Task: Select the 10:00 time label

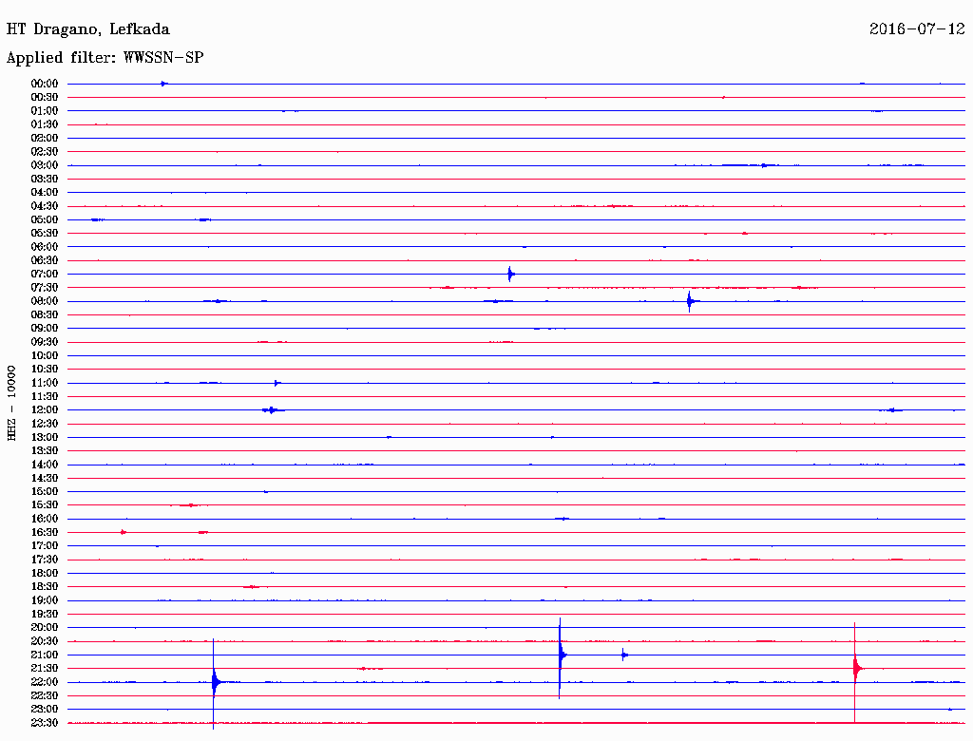Action: pos(45,355)
